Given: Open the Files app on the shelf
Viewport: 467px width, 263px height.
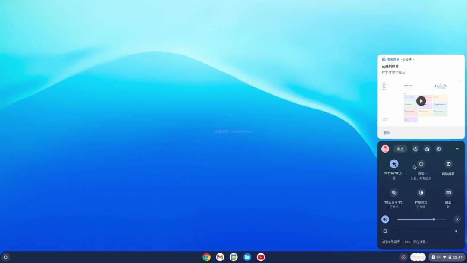Looking at the screenshot, I should pos(247,257).
